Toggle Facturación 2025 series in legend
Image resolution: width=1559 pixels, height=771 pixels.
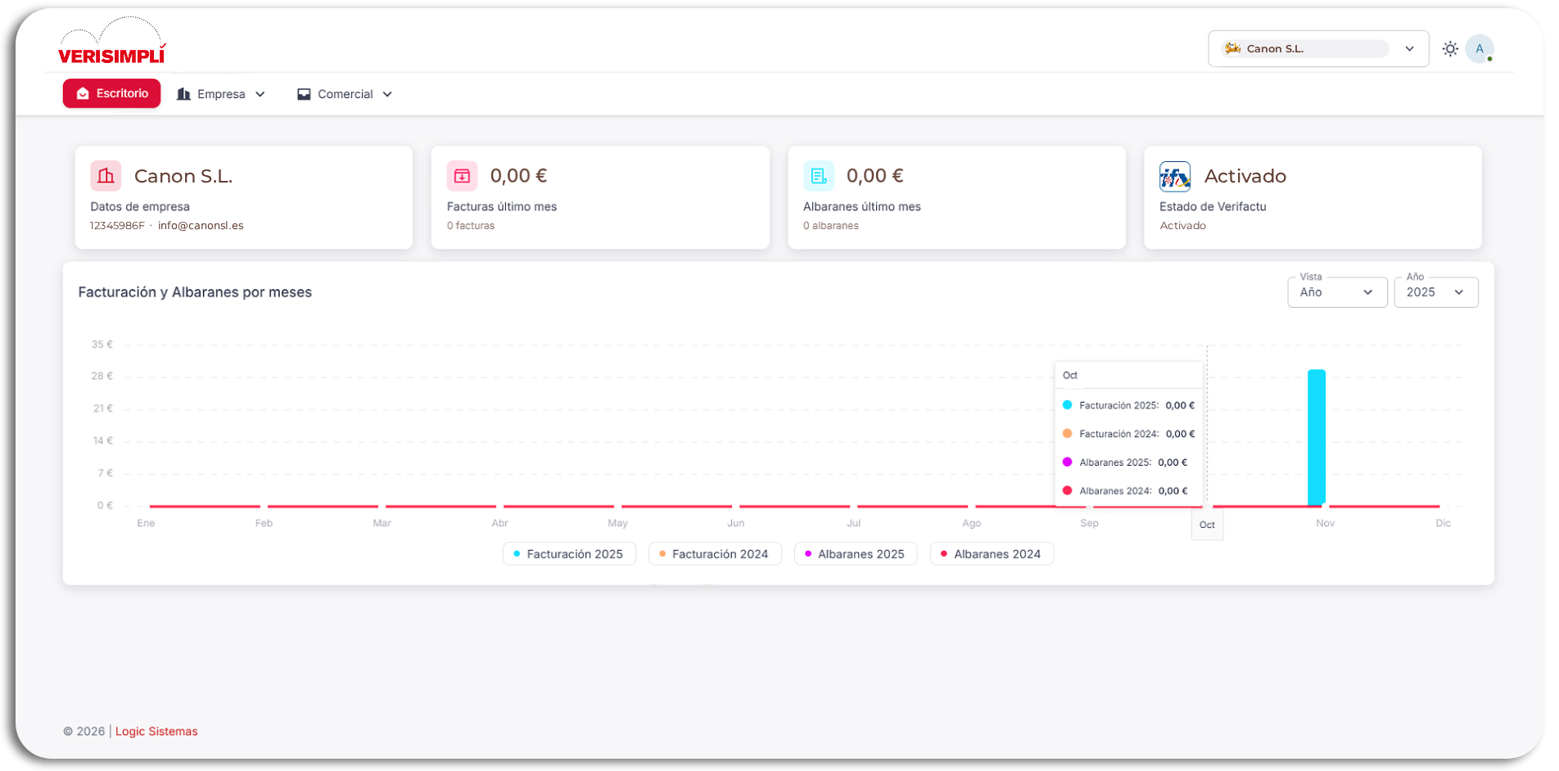click(x=569, y=554)
